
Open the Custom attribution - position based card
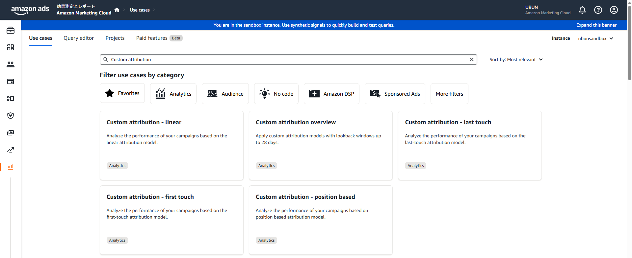tap(321, 220)
